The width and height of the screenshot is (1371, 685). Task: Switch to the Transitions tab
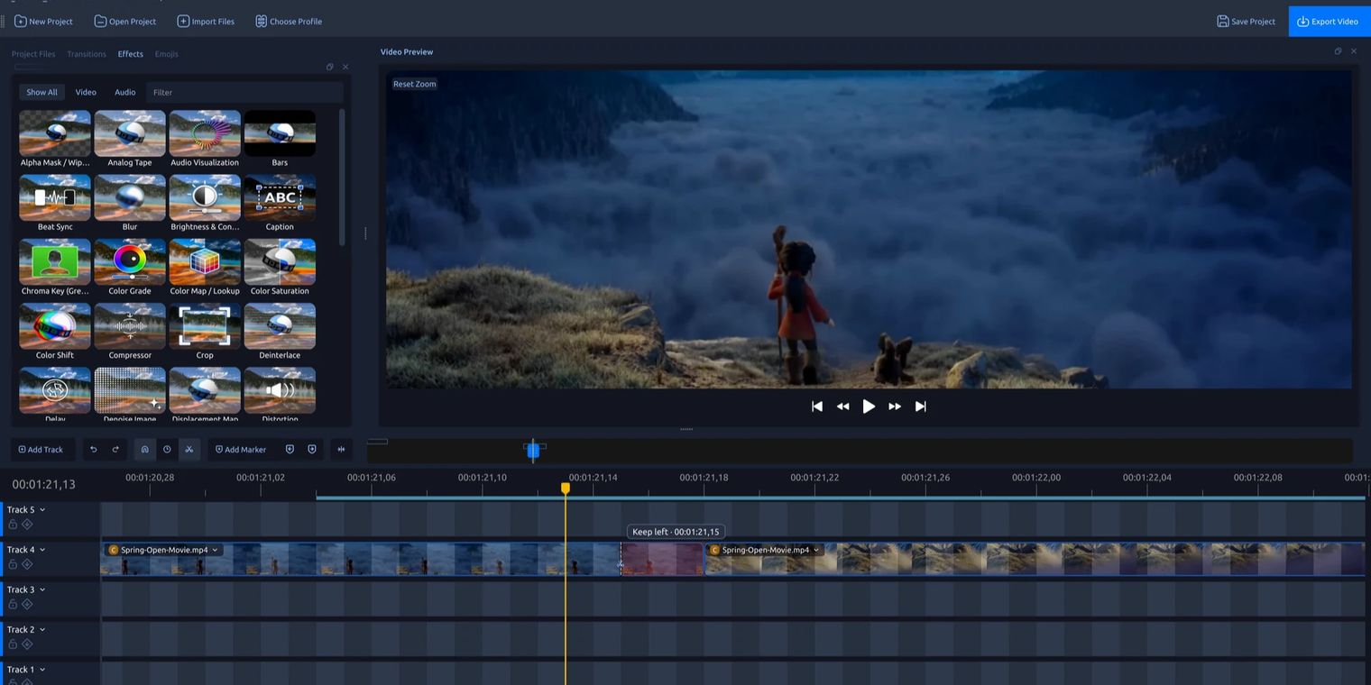coord(87,54)
